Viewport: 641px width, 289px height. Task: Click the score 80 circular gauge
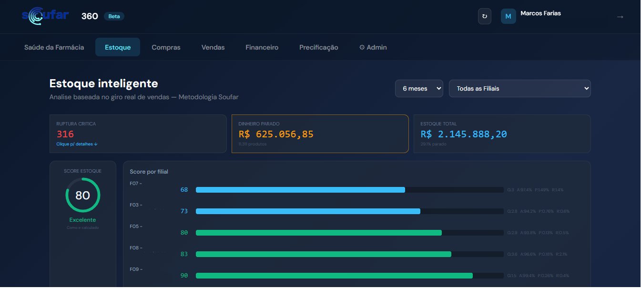pyautogui.click(x=83, y=195)
